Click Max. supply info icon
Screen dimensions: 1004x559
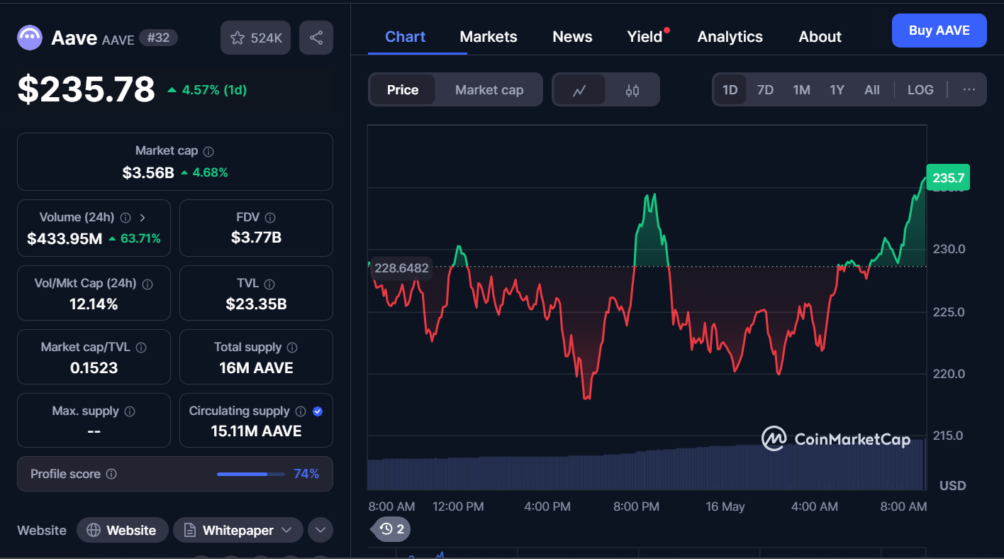[x=130, y=411]
